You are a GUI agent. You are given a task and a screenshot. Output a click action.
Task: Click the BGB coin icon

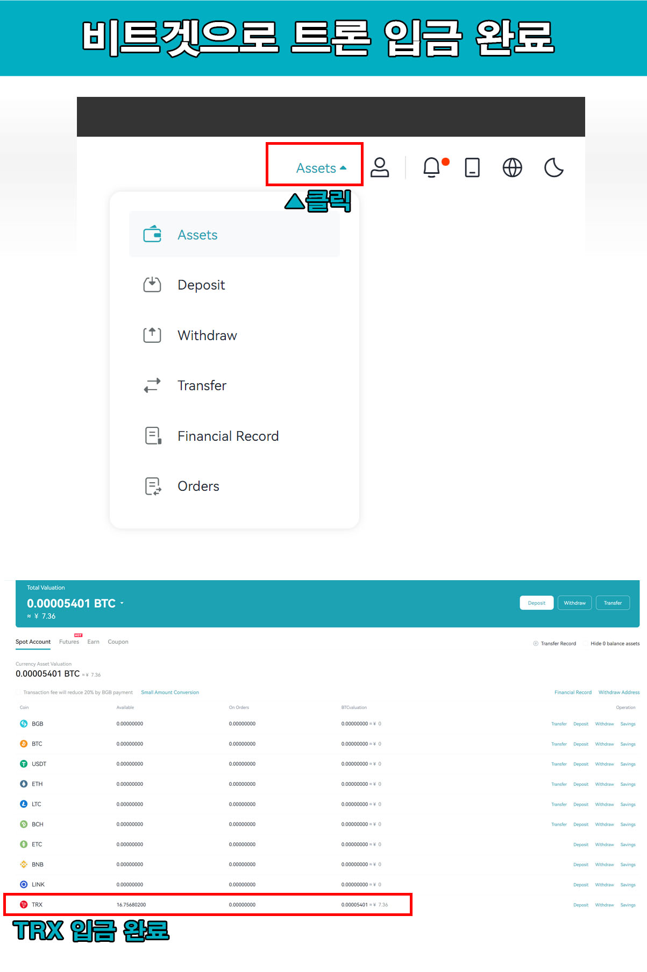tap(24, 724)
